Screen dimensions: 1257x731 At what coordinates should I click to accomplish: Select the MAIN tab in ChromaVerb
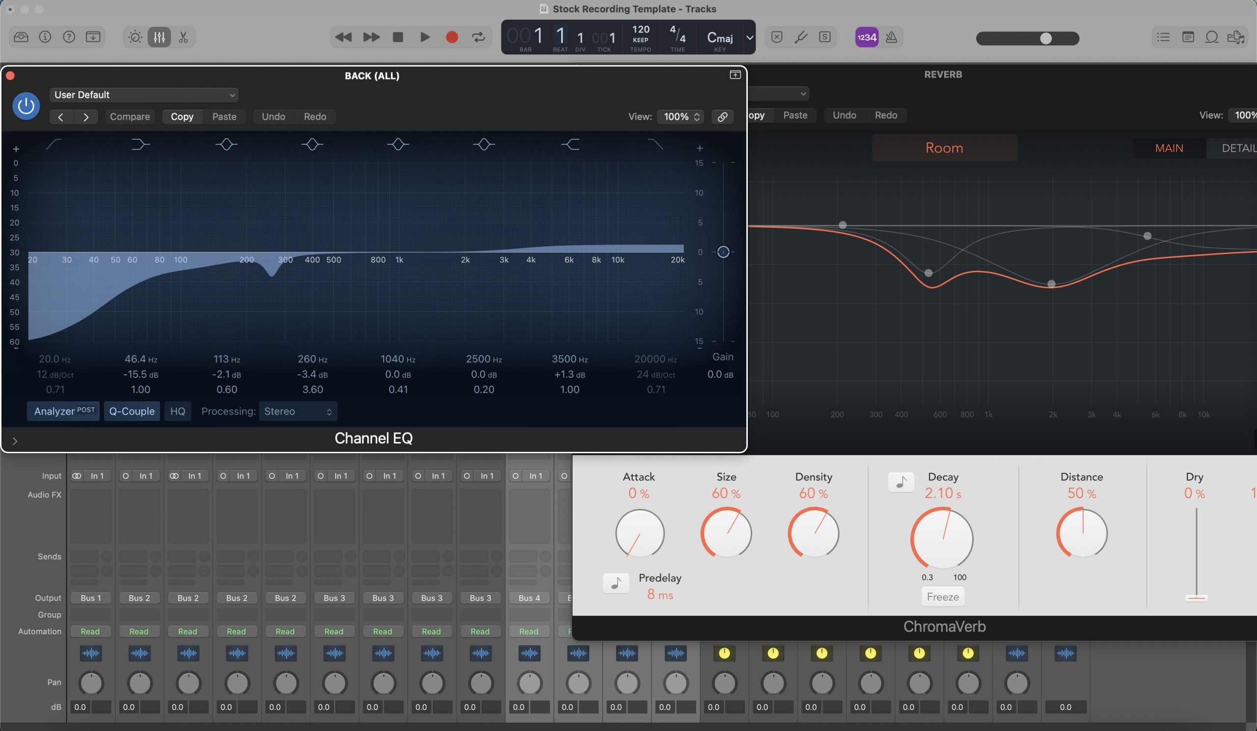click(1169, 148)
